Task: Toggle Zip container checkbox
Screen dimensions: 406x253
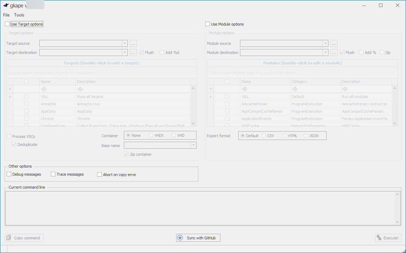Action: (x=127, y=154)
